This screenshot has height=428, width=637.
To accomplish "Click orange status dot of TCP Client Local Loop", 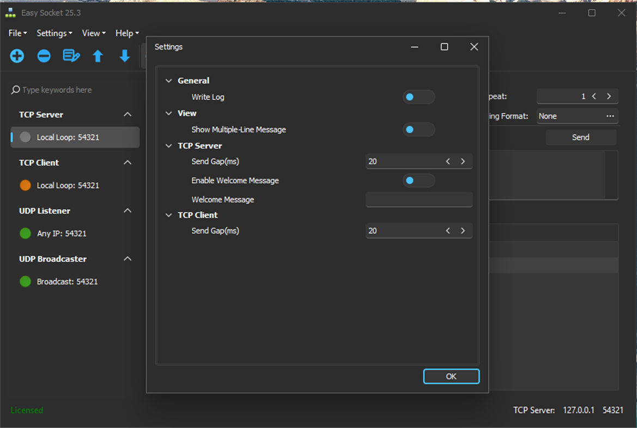I will (x=25, y=185).
